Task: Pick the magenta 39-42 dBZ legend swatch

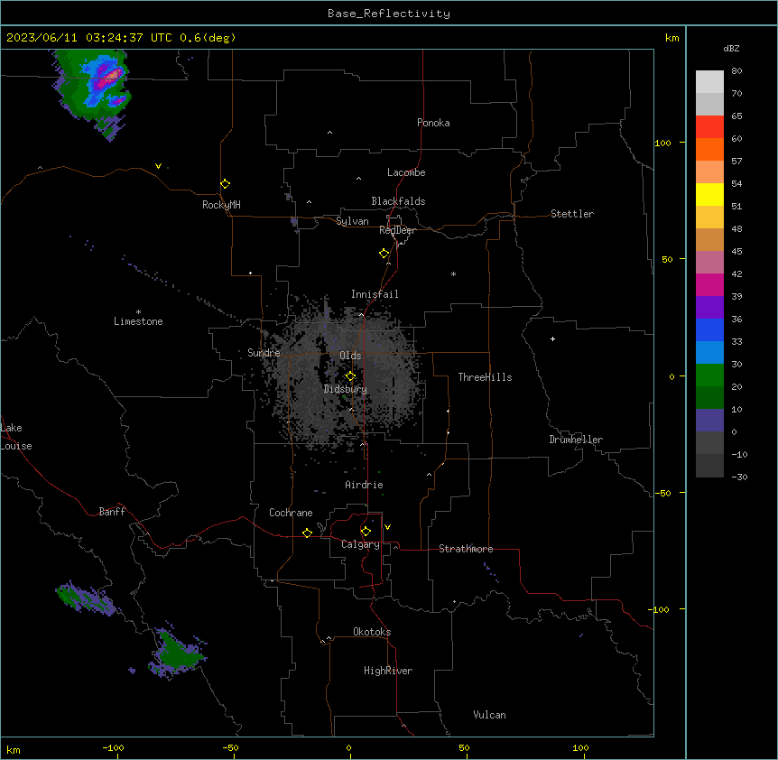Action: (709, 285)
